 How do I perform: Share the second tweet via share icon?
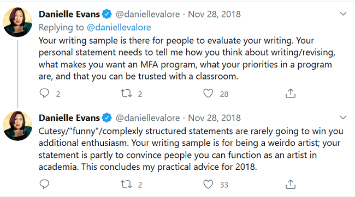click(x=291, y=184)
